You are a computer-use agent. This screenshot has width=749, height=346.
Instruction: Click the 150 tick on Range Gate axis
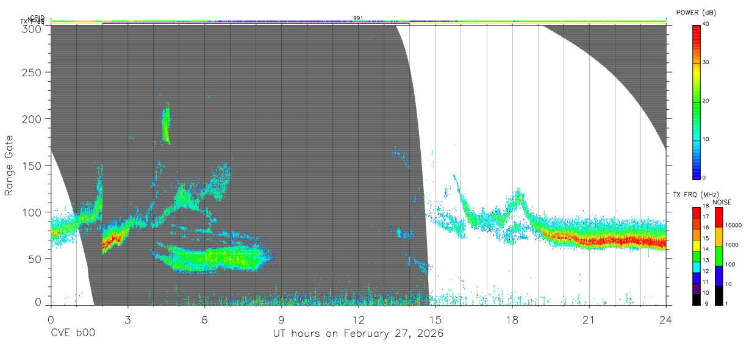(30, 165)
